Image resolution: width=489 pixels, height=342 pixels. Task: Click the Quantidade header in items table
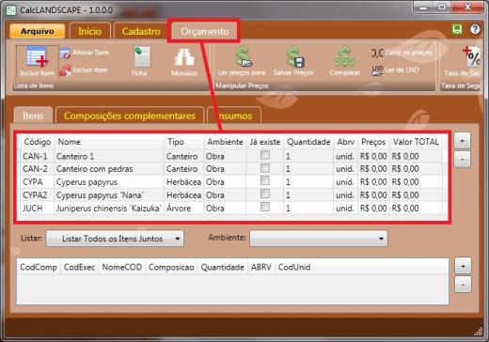(308, 142)
